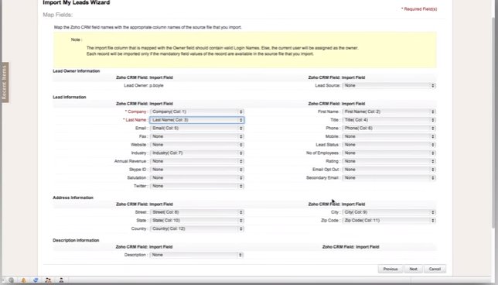Image resolution: width=498 pixels, height=285 pixels.
Task: Open the City mapping dropdown
Action: pos(389,212)
